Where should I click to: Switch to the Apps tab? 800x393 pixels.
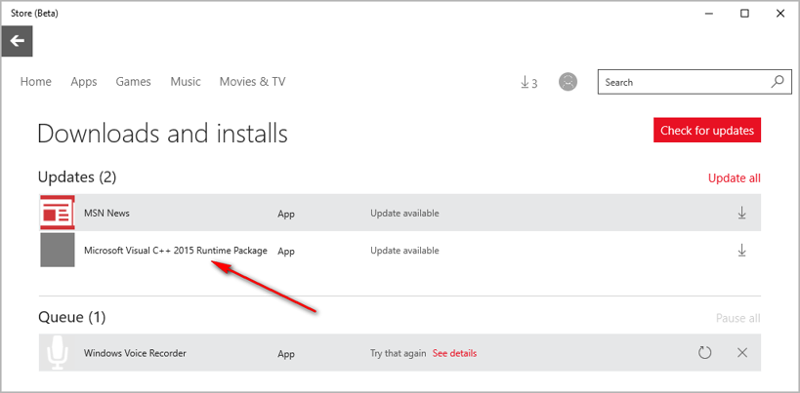tap(84, 82)
